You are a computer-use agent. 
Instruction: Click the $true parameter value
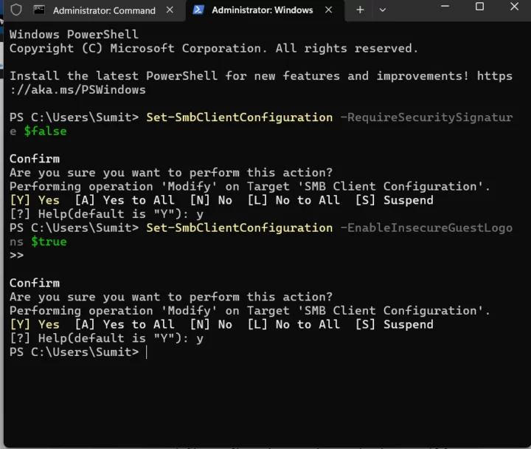point(49,241)
